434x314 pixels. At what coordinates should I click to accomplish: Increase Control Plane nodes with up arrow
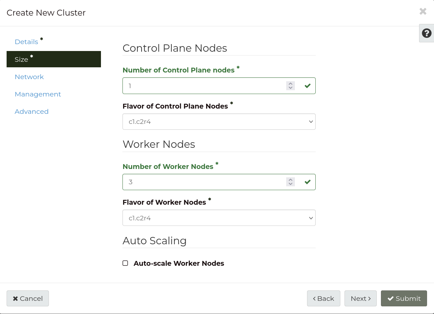290,84
